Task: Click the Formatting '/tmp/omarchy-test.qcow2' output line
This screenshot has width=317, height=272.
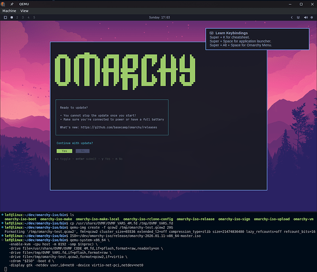Action: [160, 232]
